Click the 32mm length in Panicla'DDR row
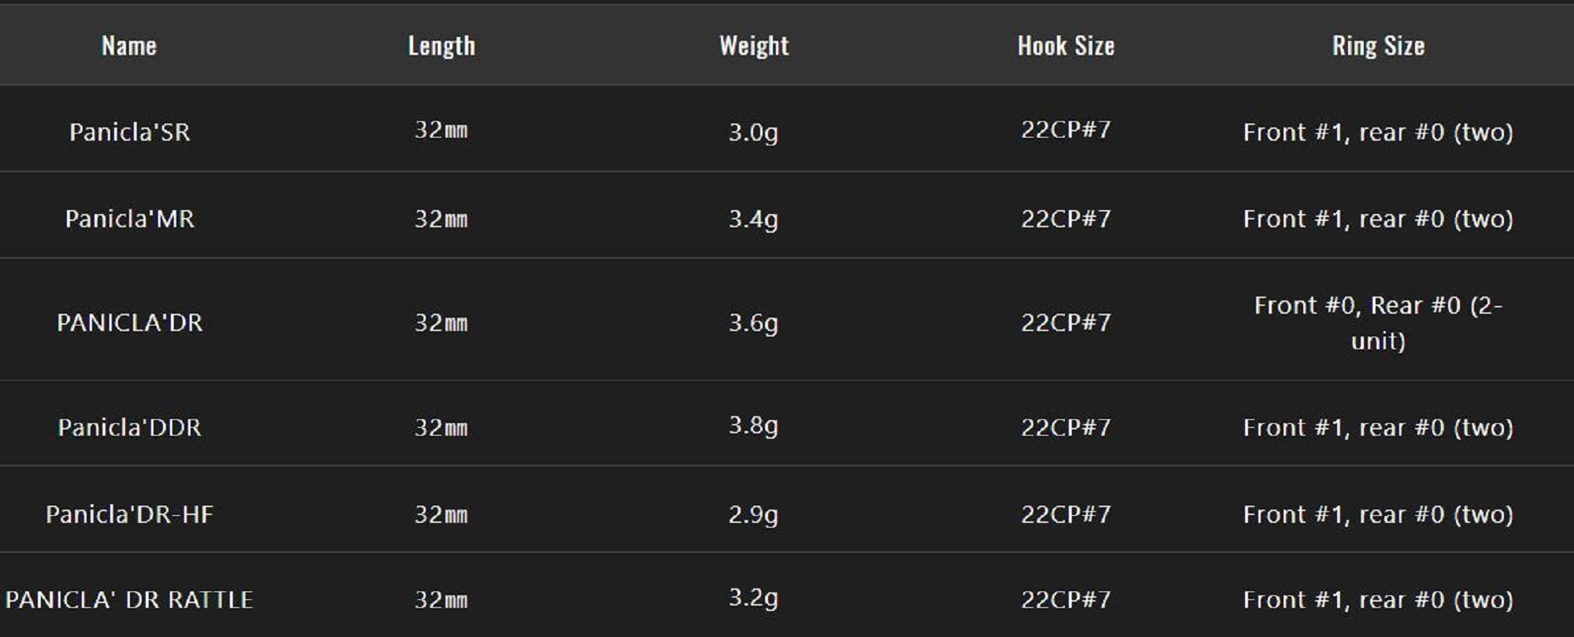This screenshot has width=1574, height=637. 441,427
